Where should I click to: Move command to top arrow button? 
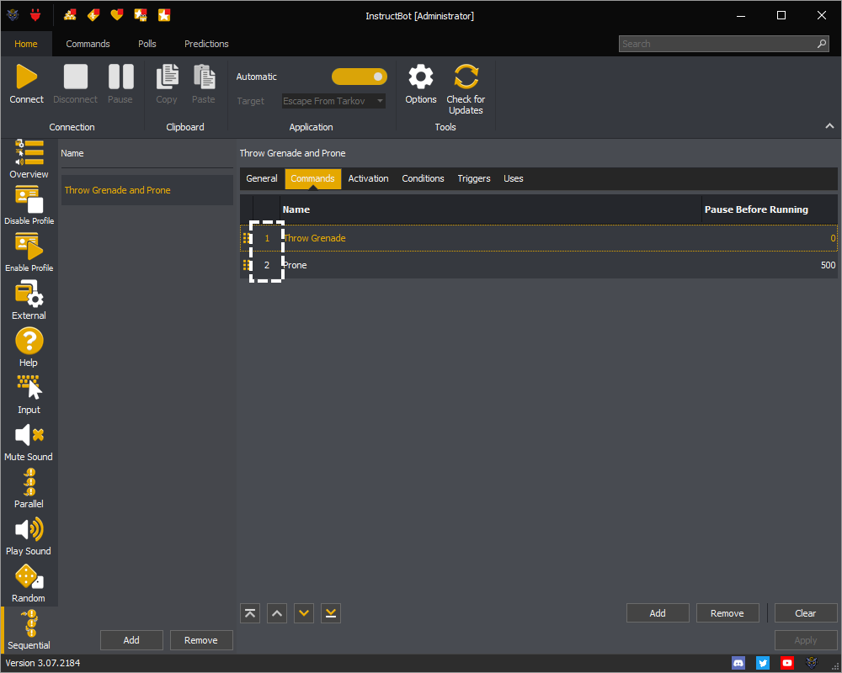point(250,613)
